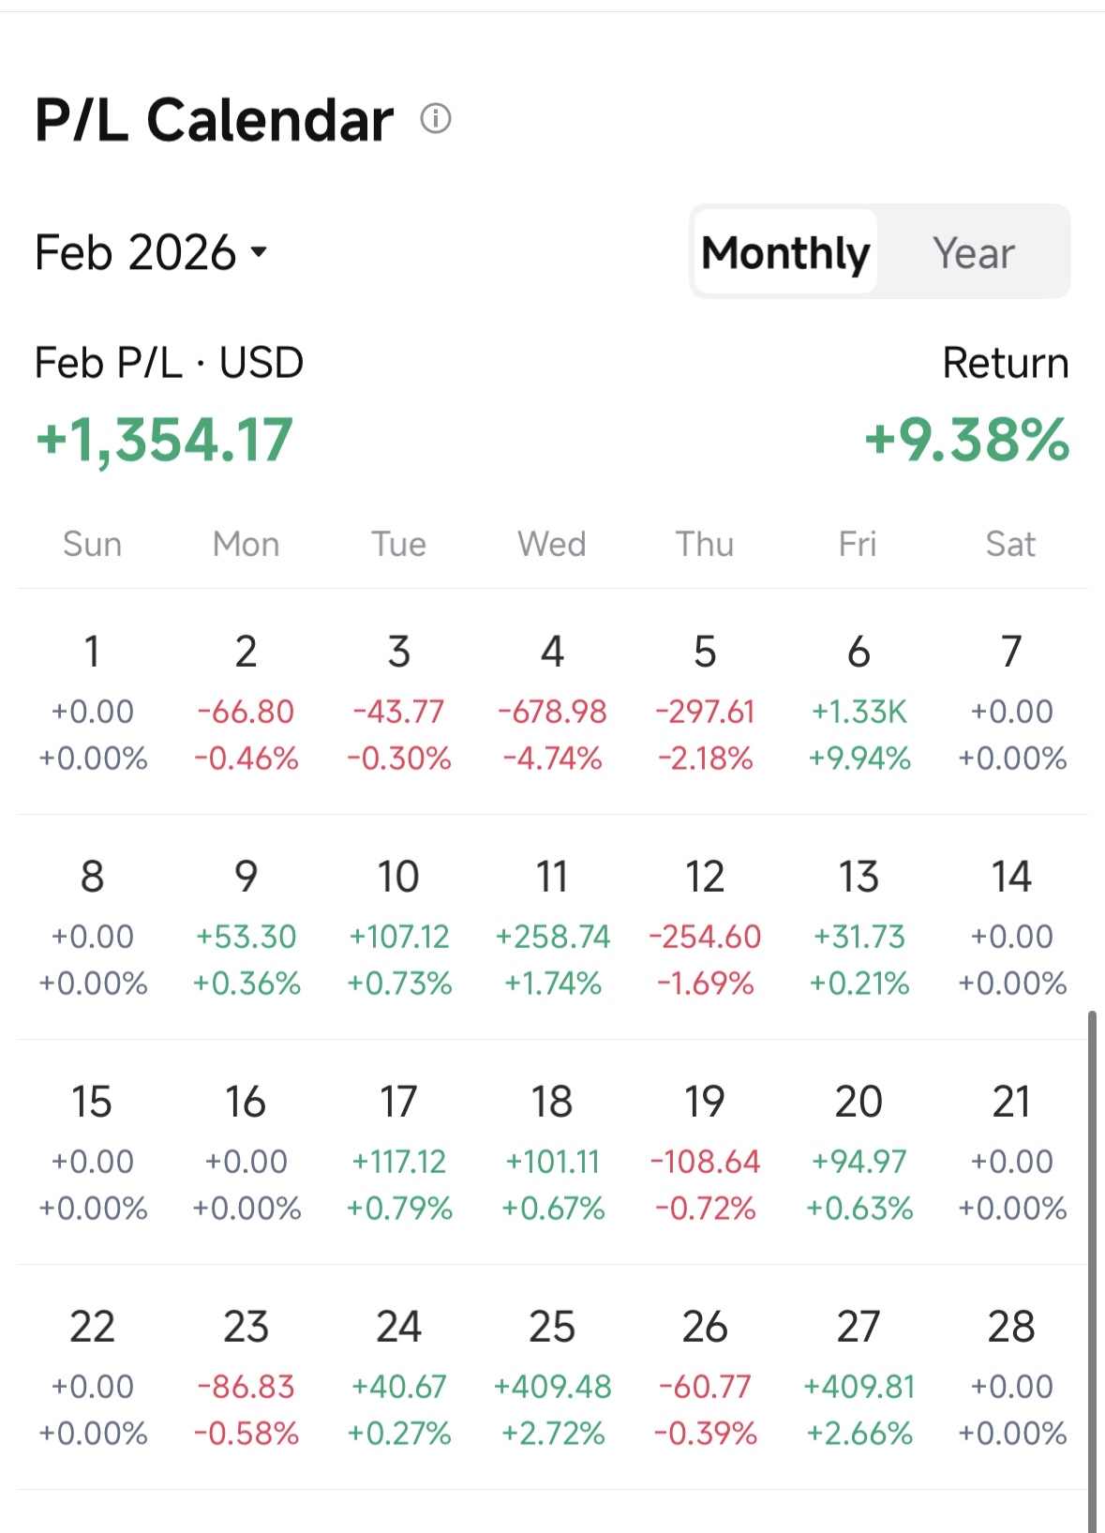Select the Monthly view tab
The height and width of the screenshot is (1533, 1105).
(x=785, y=252)
